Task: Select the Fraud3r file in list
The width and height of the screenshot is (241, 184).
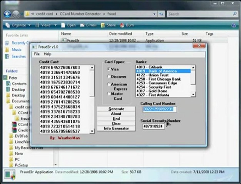Action: 73,40
